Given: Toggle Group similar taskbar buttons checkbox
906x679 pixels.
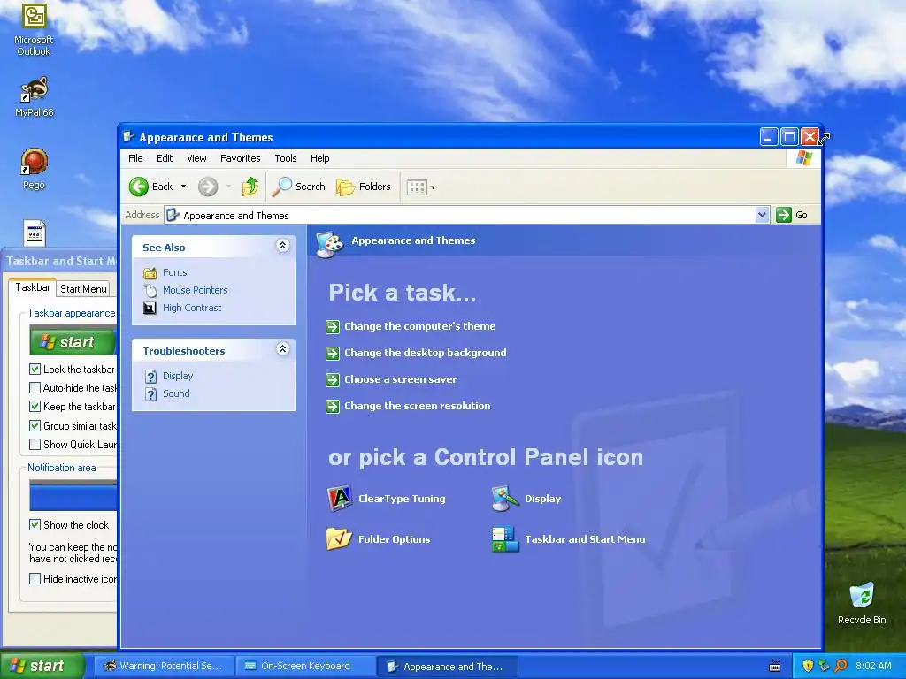Looking at the screenshot, I should click(x=35, y=425).
